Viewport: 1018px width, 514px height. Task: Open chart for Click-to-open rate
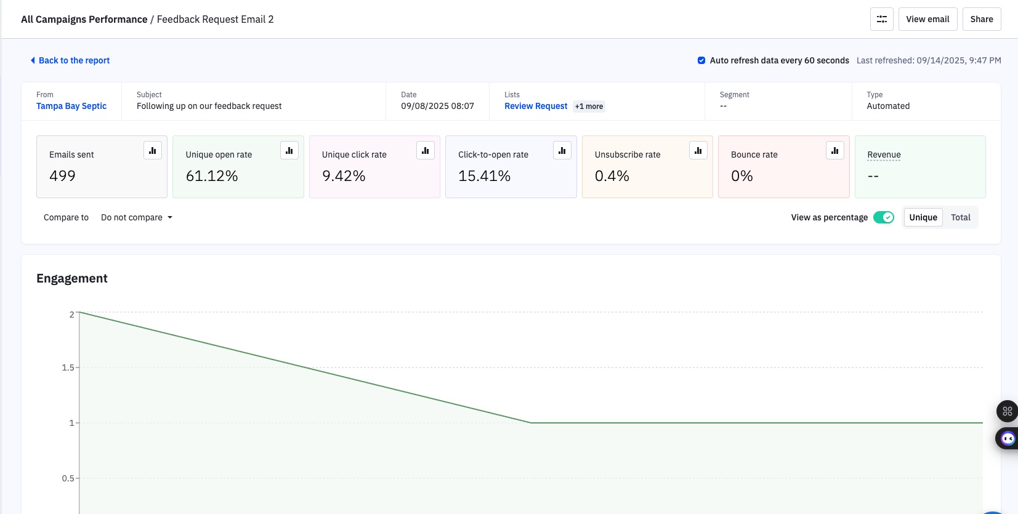[562, 150]
